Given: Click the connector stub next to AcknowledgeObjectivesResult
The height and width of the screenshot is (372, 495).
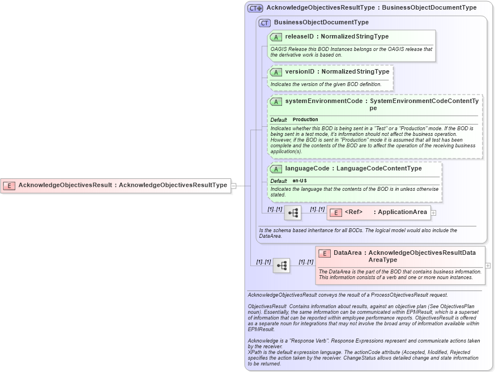Looking at the screenshot, I should click(x=233, y=185).
